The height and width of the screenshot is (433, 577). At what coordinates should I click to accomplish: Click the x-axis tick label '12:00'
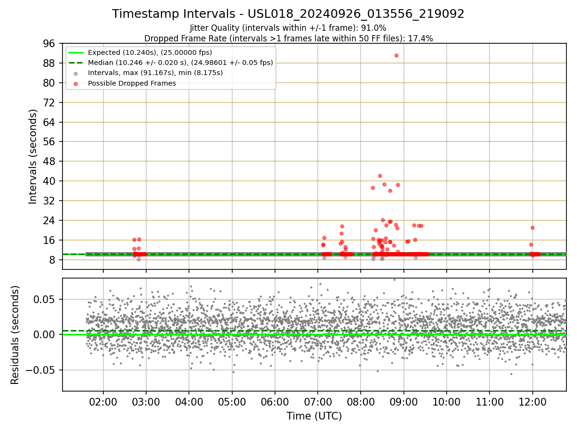pyautogui.click(x=532, y=402)
